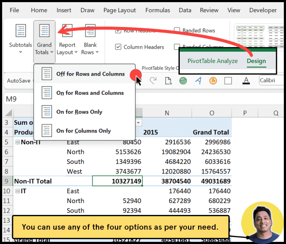Toggle the Column Headers checkbox

pos(118,47)
